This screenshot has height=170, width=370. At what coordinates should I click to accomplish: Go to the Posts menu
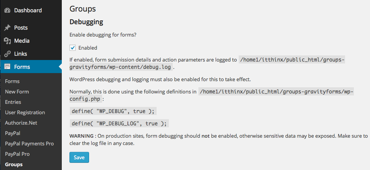pyautogui.click(x=31, y=28)
